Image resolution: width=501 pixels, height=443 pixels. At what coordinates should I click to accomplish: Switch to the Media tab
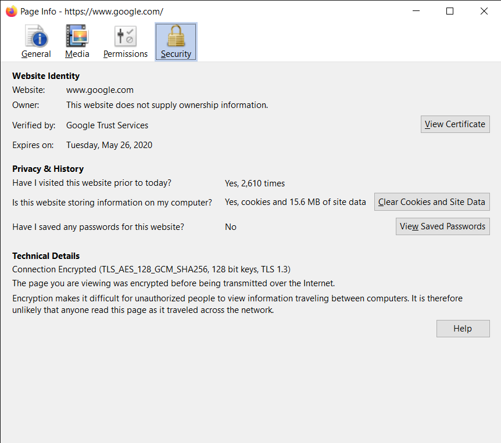pyautogui.click(x=77, y=41)
